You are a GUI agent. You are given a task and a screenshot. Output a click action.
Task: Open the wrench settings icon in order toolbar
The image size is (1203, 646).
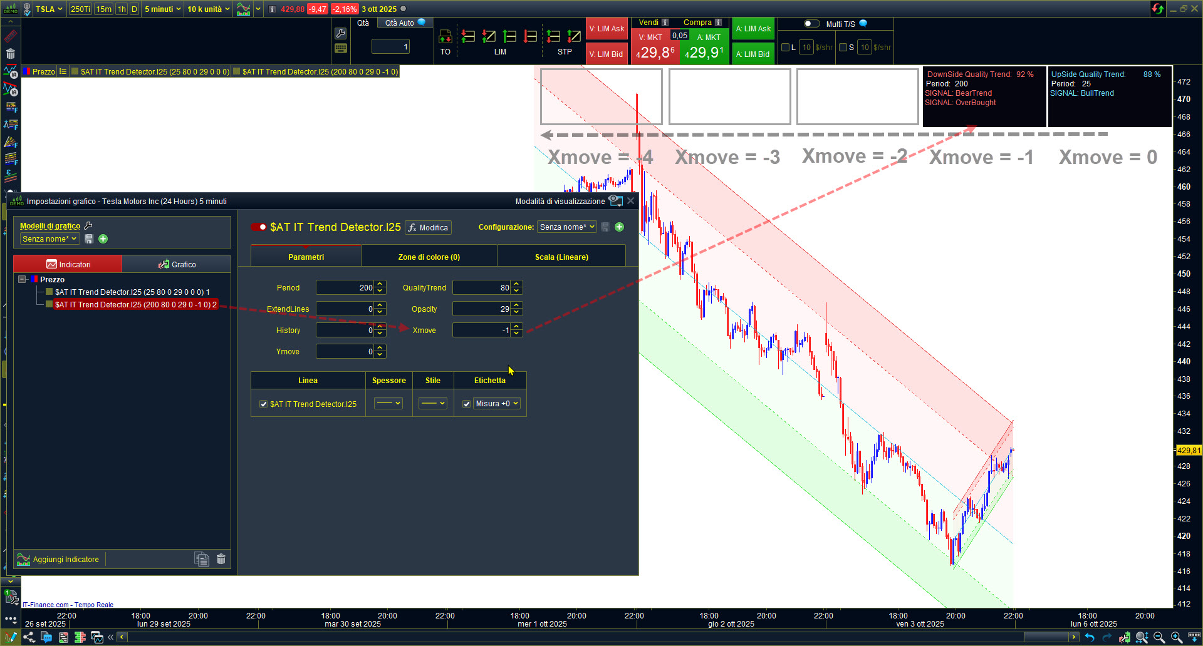tap(341, 33)
